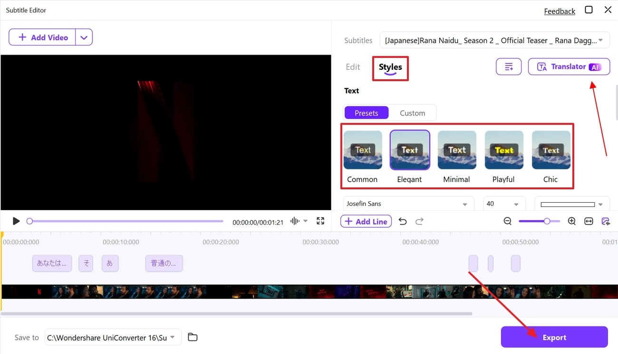Open the AI Translator button
Viewport: 618px width, 354px height.
pos(569,67)
